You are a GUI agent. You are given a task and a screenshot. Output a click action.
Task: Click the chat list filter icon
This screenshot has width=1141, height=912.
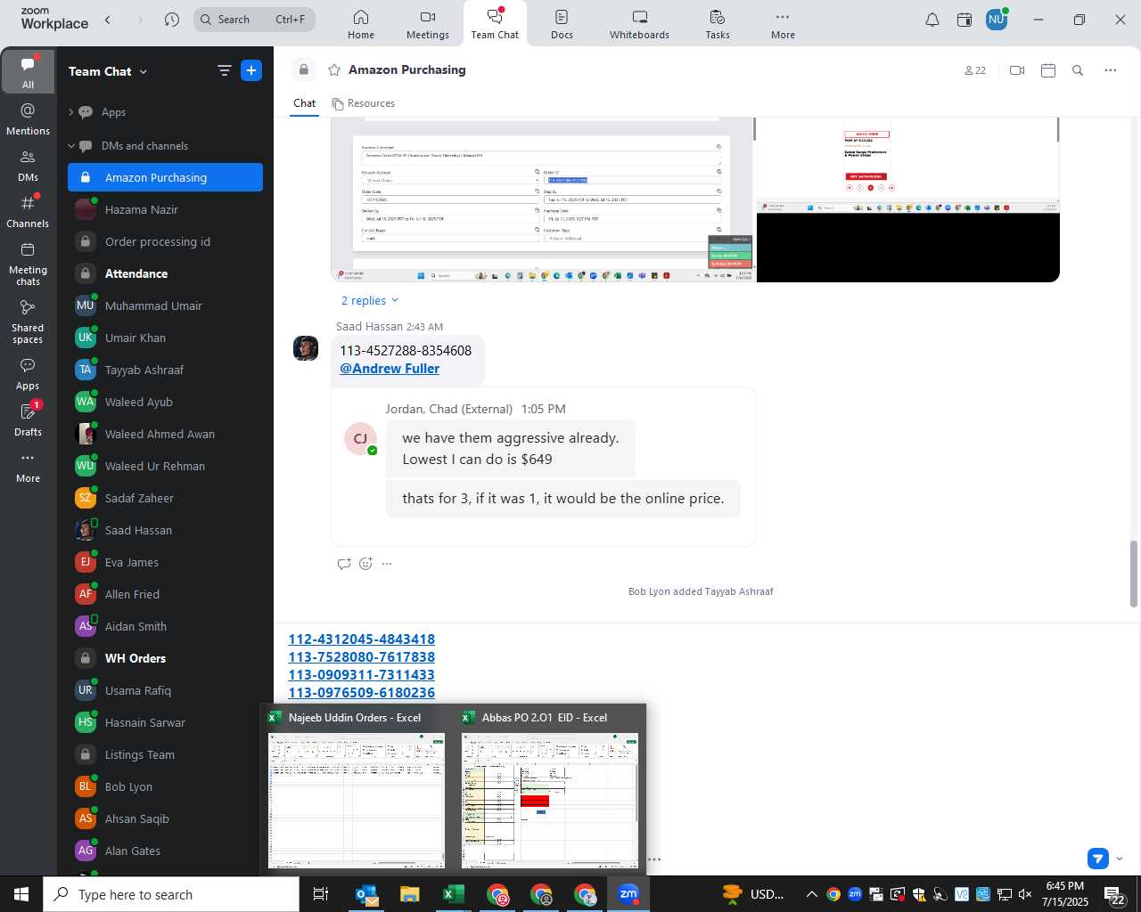pos(225,70)
